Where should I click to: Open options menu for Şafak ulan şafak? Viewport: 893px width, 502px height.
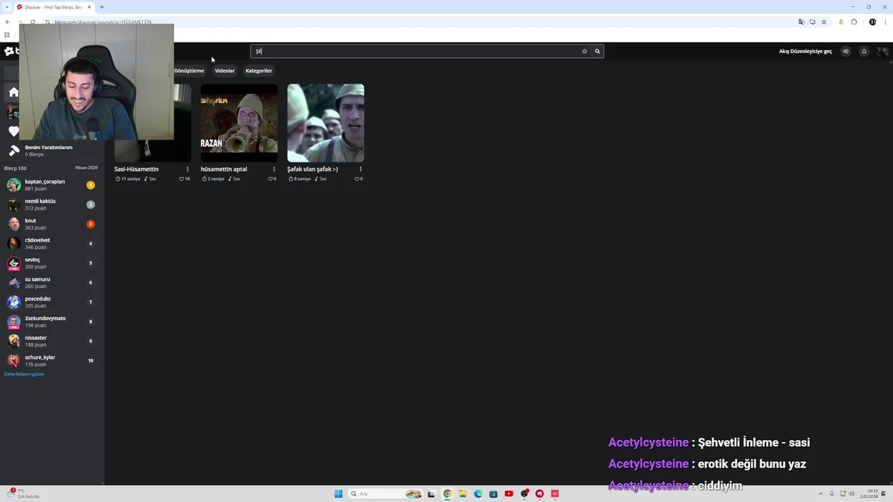360,169
